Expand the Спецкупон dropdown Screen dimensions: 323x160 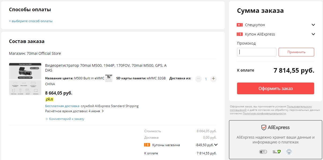pos(313,25)
